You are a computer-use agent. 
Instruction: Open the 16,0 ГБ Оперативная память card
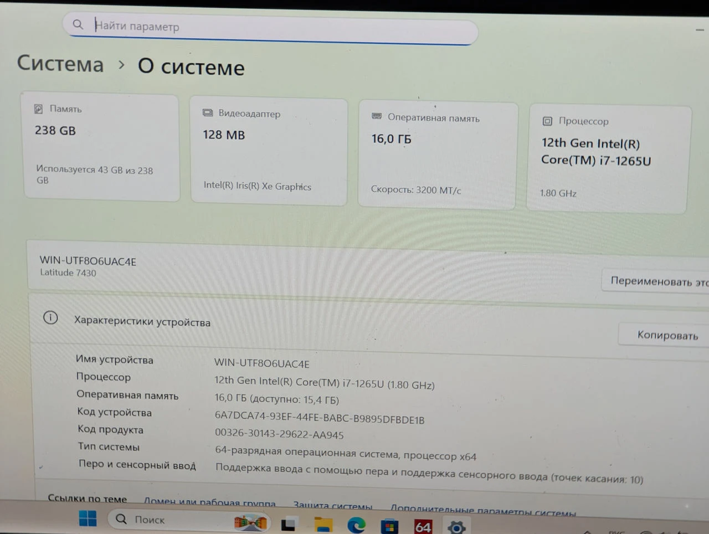pos(438,155)
